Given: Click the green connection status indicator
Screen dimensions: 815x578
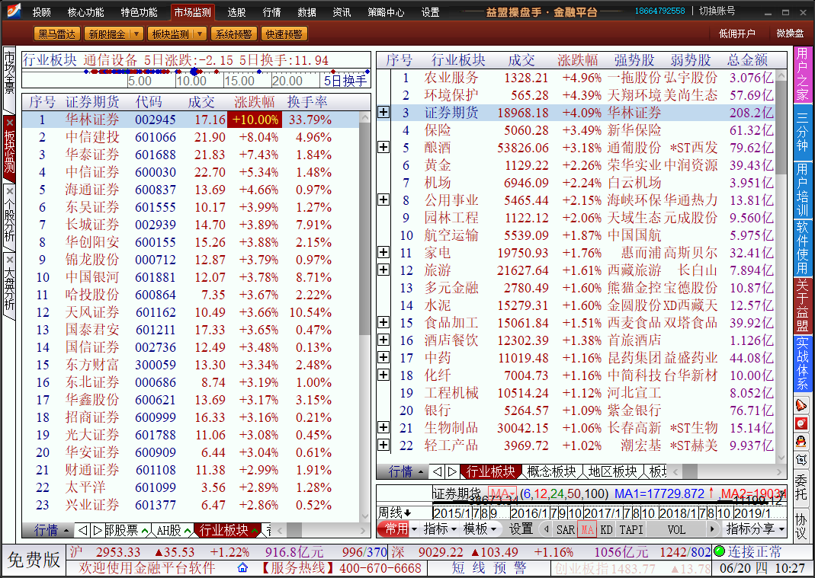Looking at the screenshot, I should click(720, 551).
